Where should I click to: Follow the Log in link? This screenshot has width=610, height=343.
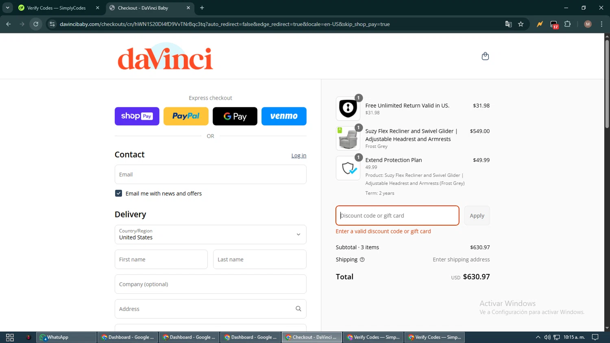(299, 155)
